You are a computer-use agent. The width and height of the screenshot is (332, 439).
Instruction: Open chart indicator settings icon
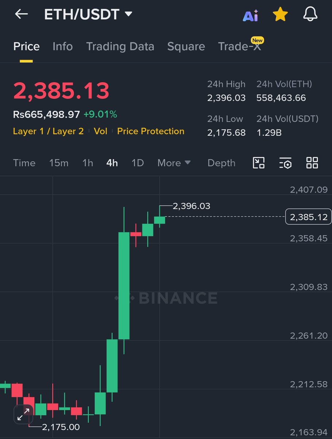(285, 163)
